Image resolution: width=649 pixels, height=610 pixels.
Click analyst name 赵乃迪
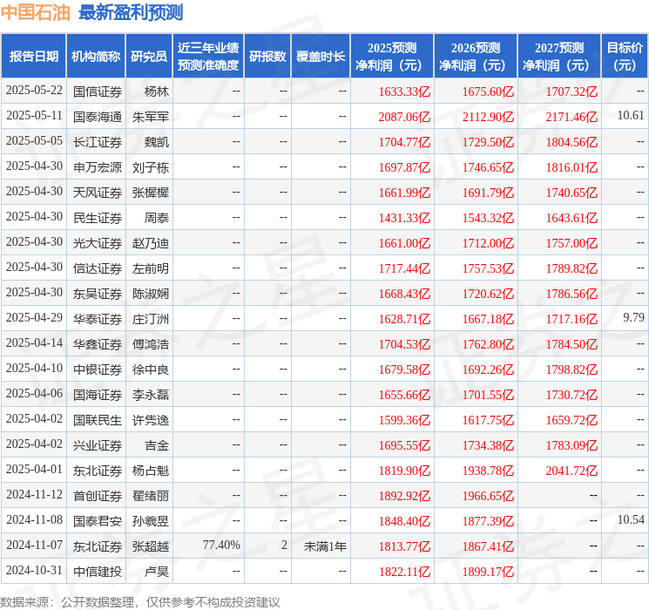point(151,243)
